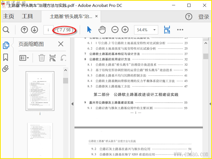Screen dimensions: 212x159
Task: Delete selected page with trash icon
Action: click(x=42, y=58)
